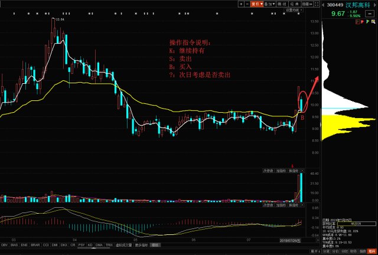Switch to the CCI indicator tab

click(x=45, y=245)
